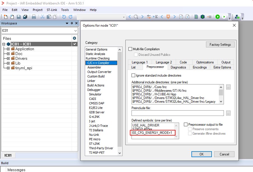Open the workspace configuration IC01 dropdown
253x172 pixels.
(75, 31)
